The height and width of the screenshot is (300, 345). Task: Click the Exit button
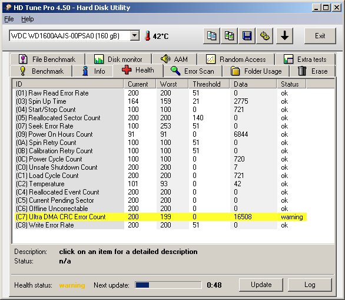320,36
